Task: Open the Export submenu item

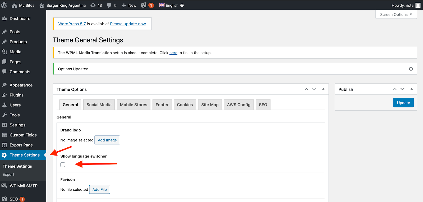Action: 8,175
